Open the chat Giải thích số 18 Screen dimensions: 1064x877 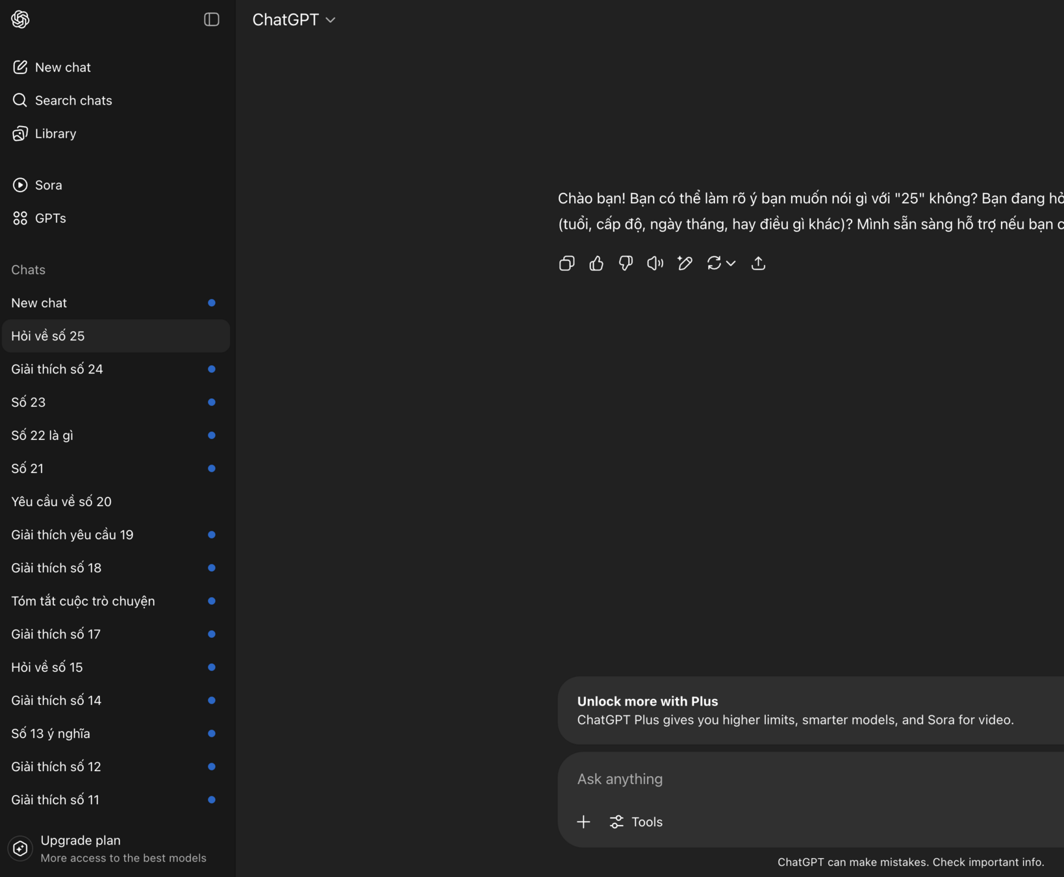point(116,568)
